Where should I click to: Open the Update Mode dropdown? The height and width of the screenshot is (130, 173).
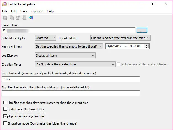pyautogui.click(x=120, y=38)
